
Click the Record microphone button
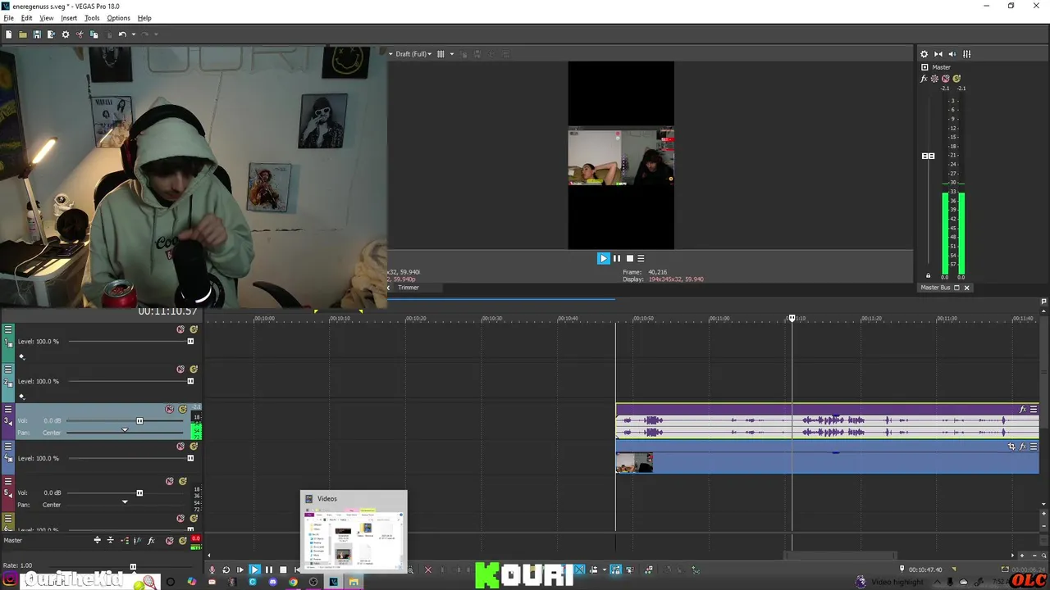212,570
